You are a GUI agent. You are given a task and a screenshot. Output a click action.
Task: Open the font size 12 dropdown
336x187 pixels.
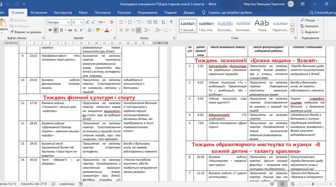pos(82,22)
